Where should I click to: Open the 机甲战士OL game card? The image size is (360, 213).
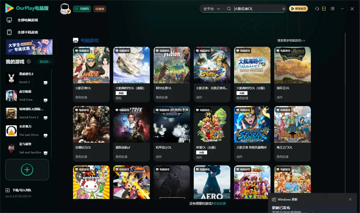[172, 134]
